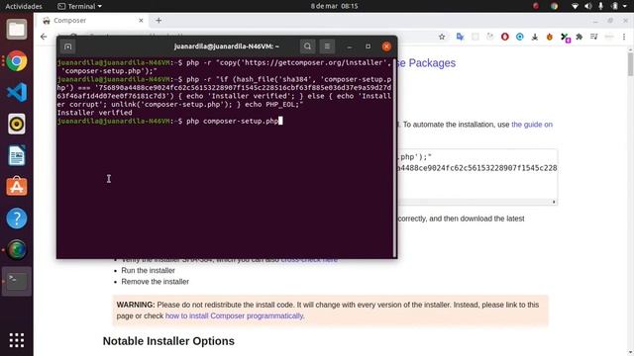
Task: Open new tab in terminal window
Action: (68, 46)
